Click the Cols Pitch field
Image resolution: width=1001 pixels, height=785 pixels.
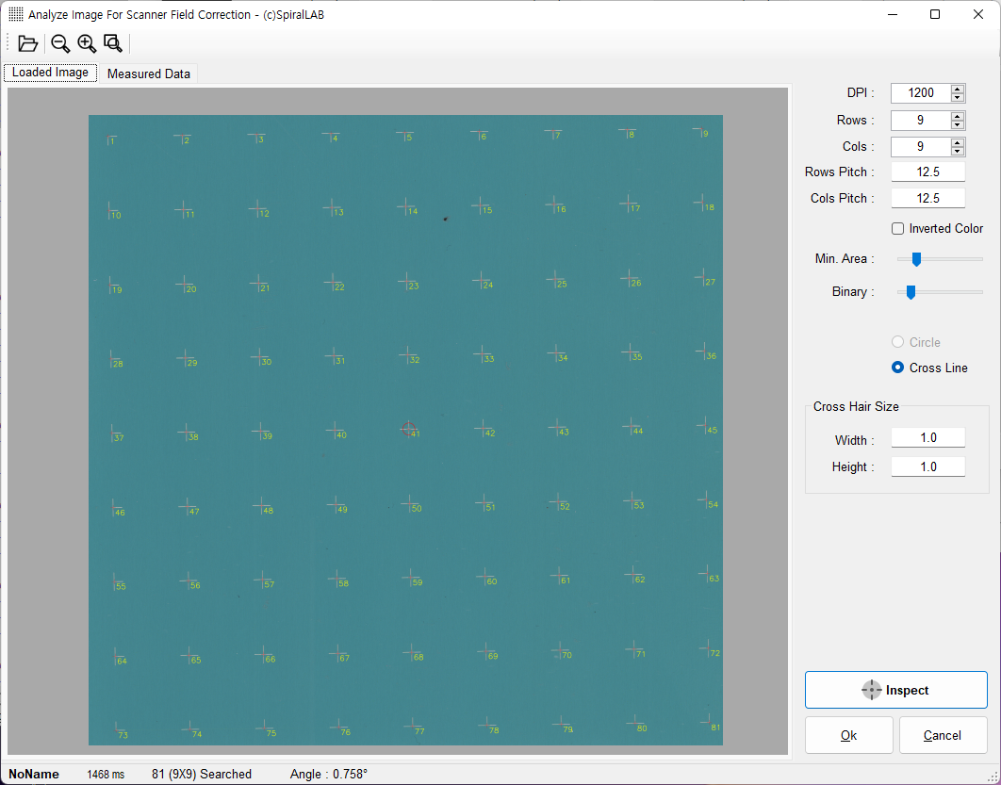point(928,199)
